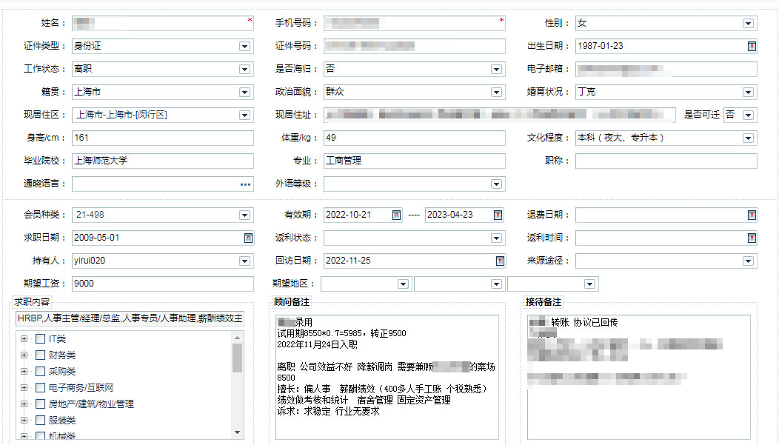Expand the 采购类 tree node
This screenshot has width=779, height=445.
(24, 372)
